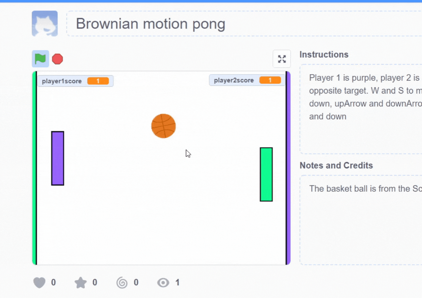The image size is (422, 298).
Task: Click the views eye icon
Action: tap(162, 282)
